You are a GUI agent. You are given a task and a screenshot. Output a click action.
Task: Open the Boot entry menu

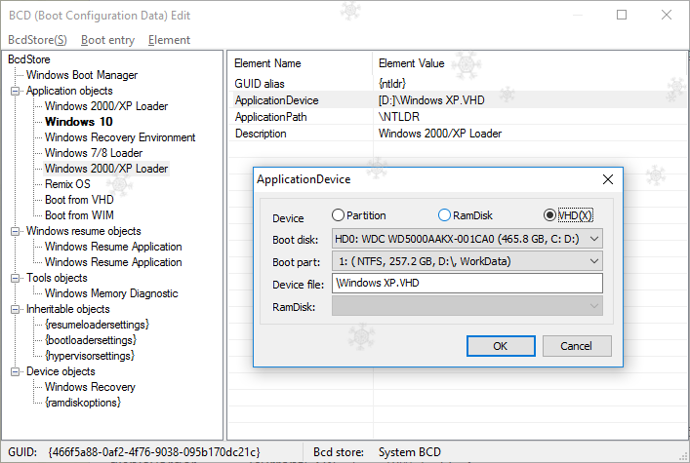pyautogui.click(x=107, y=40)
